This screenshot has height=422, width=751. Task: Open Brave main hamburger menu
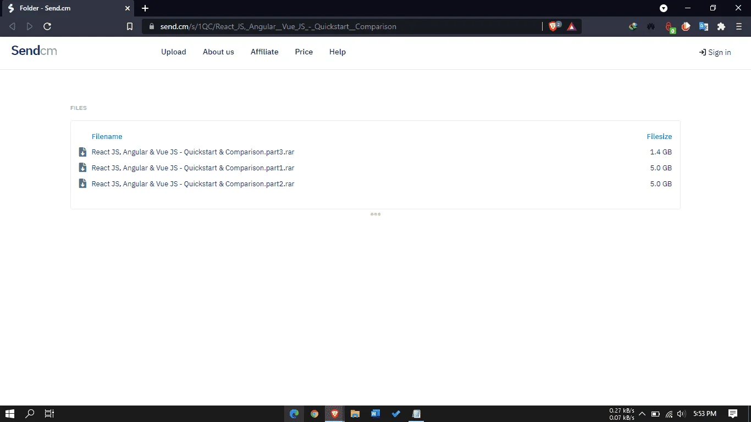[x=739, y=26]
